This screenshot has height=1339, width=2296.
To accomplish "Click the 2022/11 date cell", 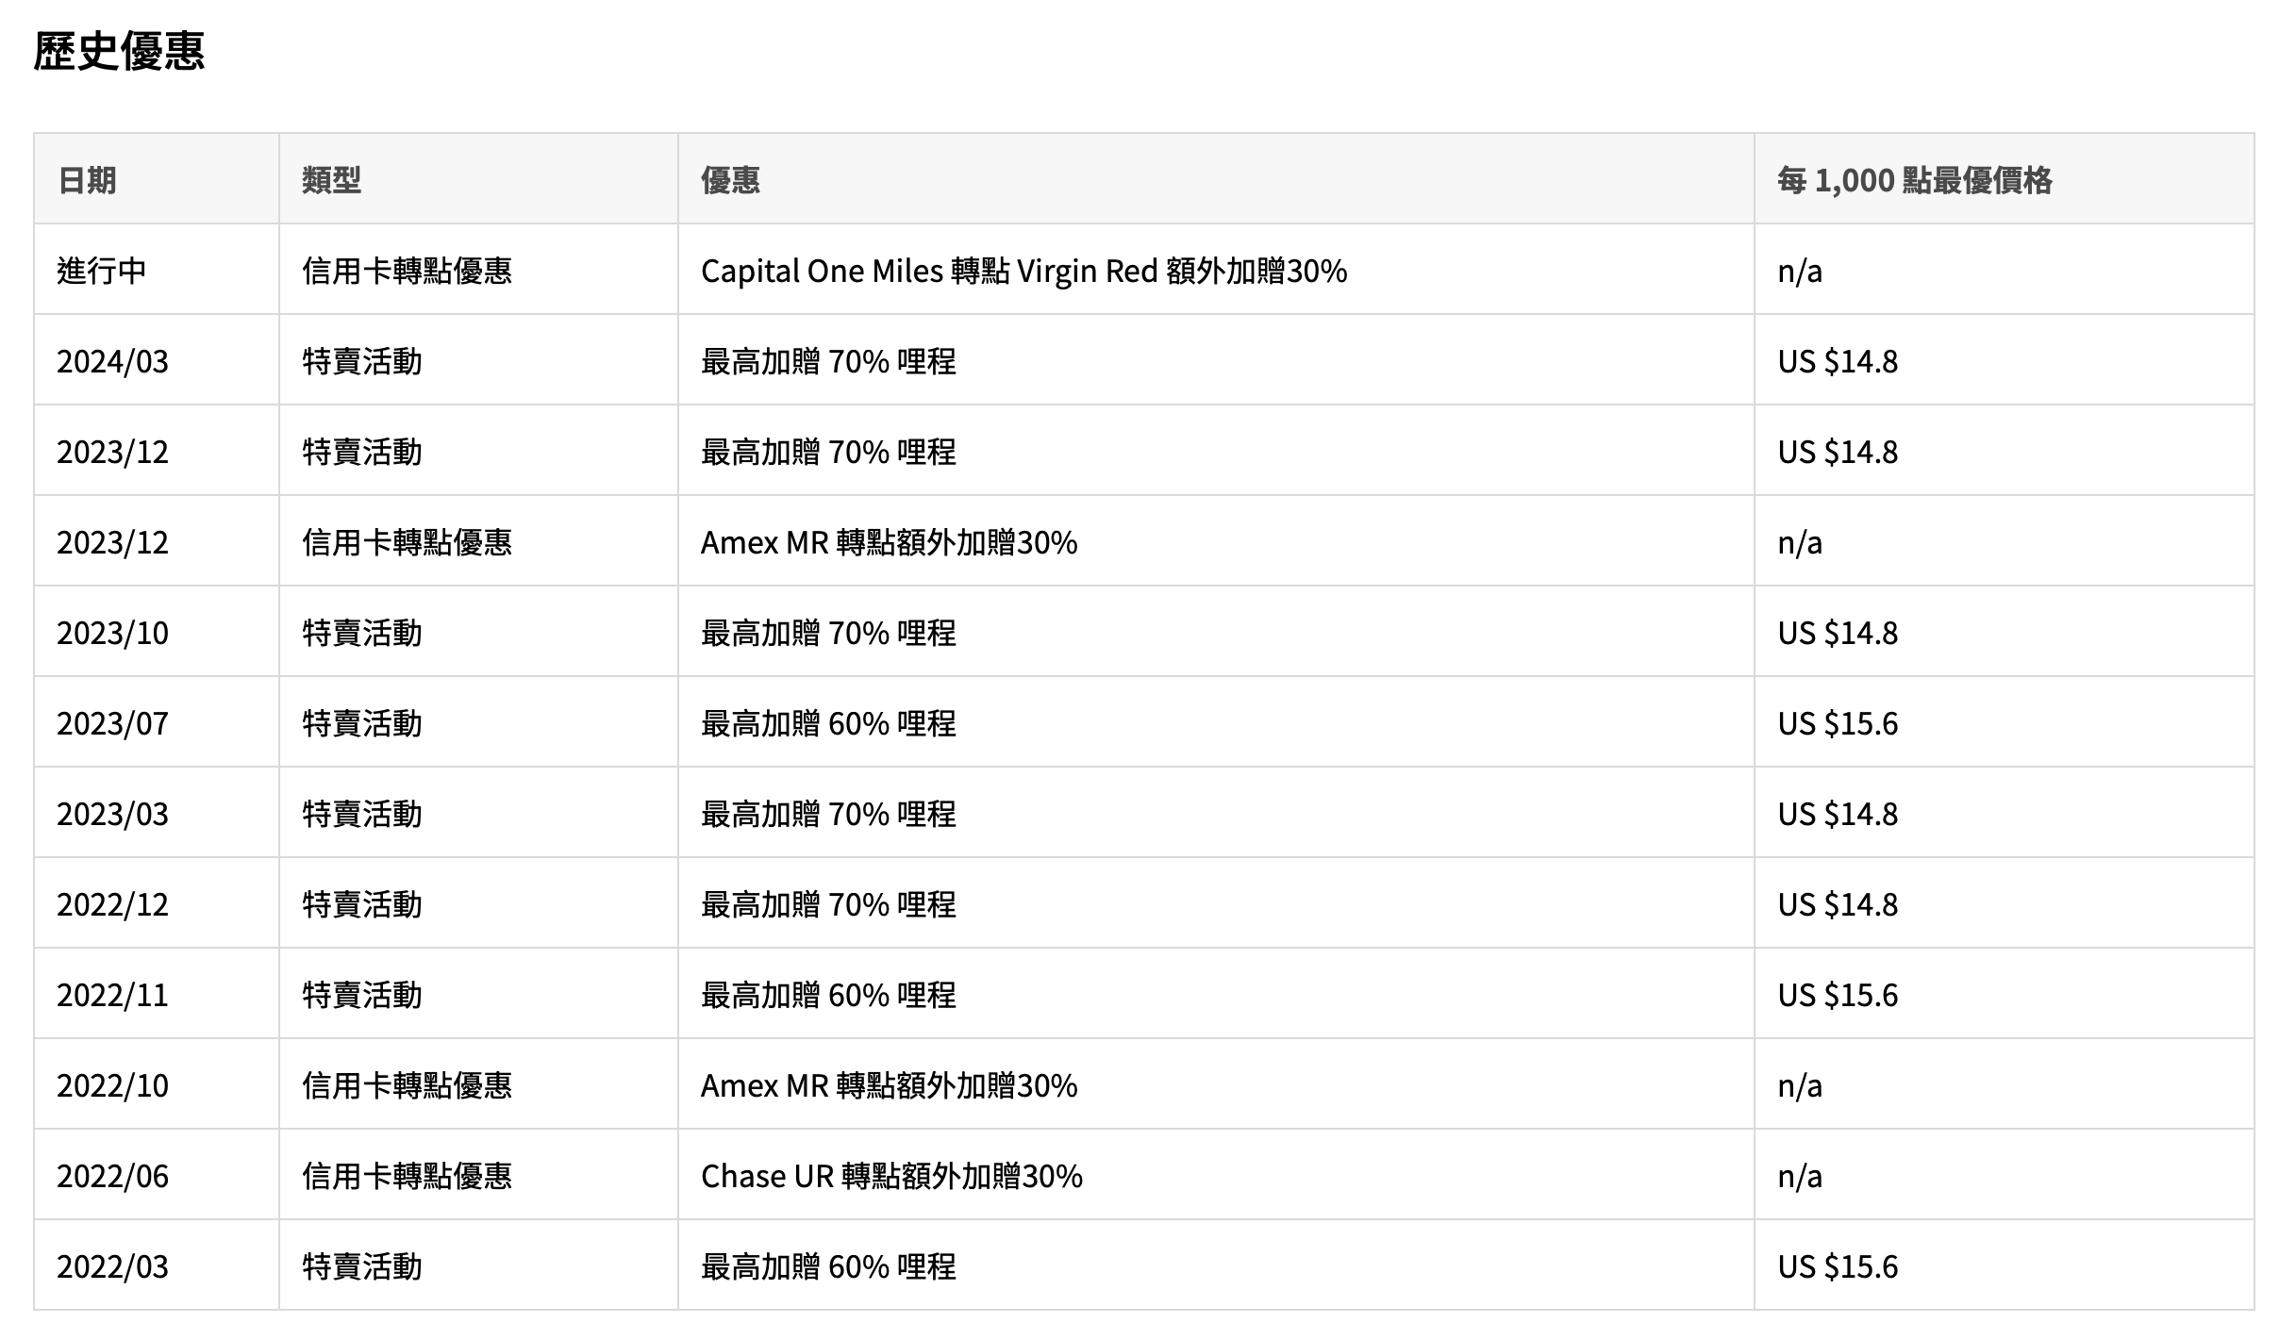I will point(112,995).
